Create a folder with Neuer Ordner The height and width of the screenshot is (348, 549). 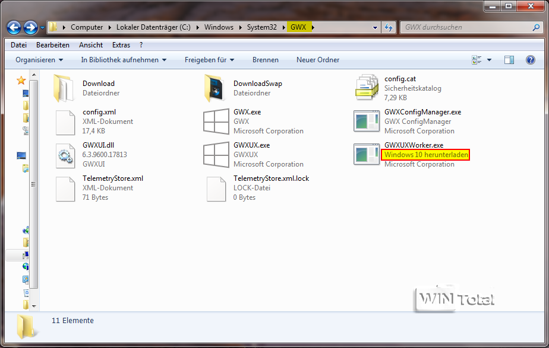pyautogui.click(x=318, y=60)
